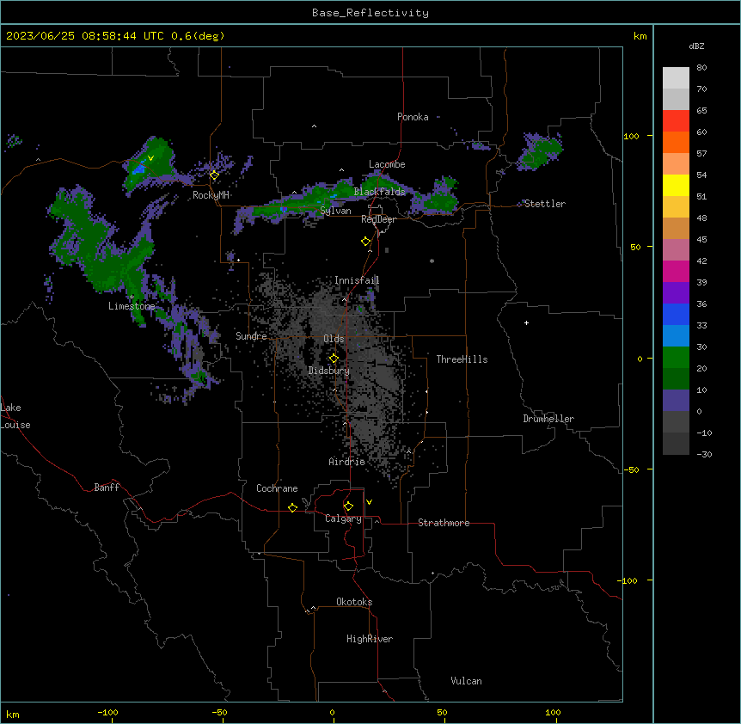
Task: Click the Sundre label
Action: [x=251, y=336]
